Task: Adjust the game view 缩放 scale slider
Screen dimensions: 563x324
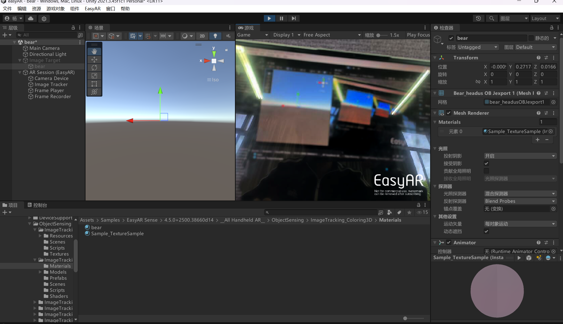Action: (378, 35)
